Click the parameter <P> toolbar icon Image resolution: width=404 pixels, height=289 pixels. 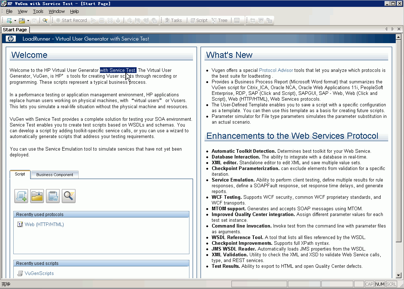[261, 20]
